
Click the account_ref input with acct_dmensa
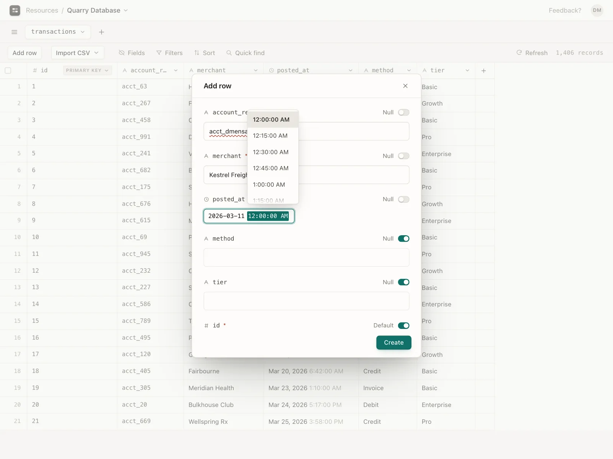coord(306,131)
